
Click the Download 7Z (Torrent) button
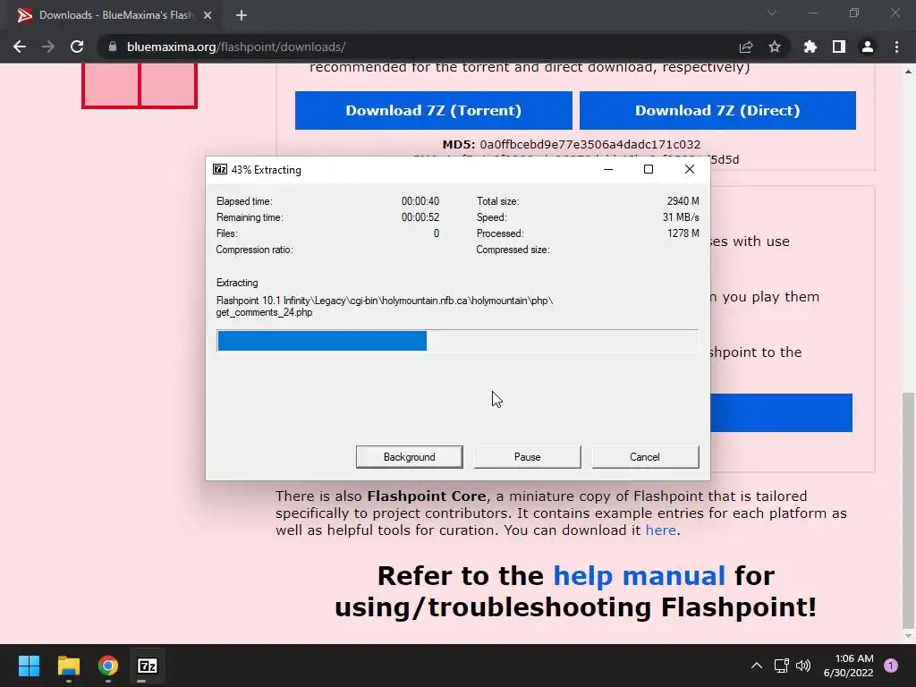[434, 110]
